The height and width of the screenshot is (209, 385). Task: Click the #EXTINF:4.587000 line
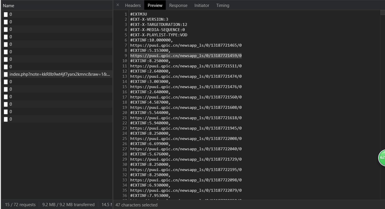150,102
